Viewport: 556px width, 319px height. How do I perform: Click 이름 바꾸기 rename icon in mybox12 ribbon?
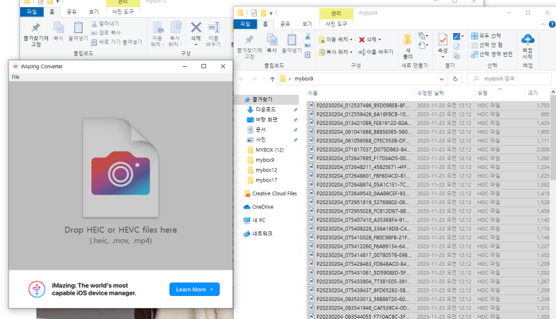click(214, 27)
